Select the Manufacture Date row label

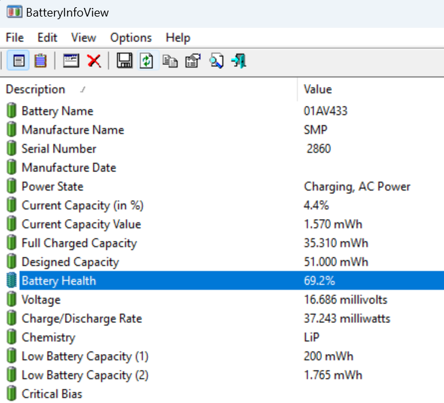pos(69,167)
